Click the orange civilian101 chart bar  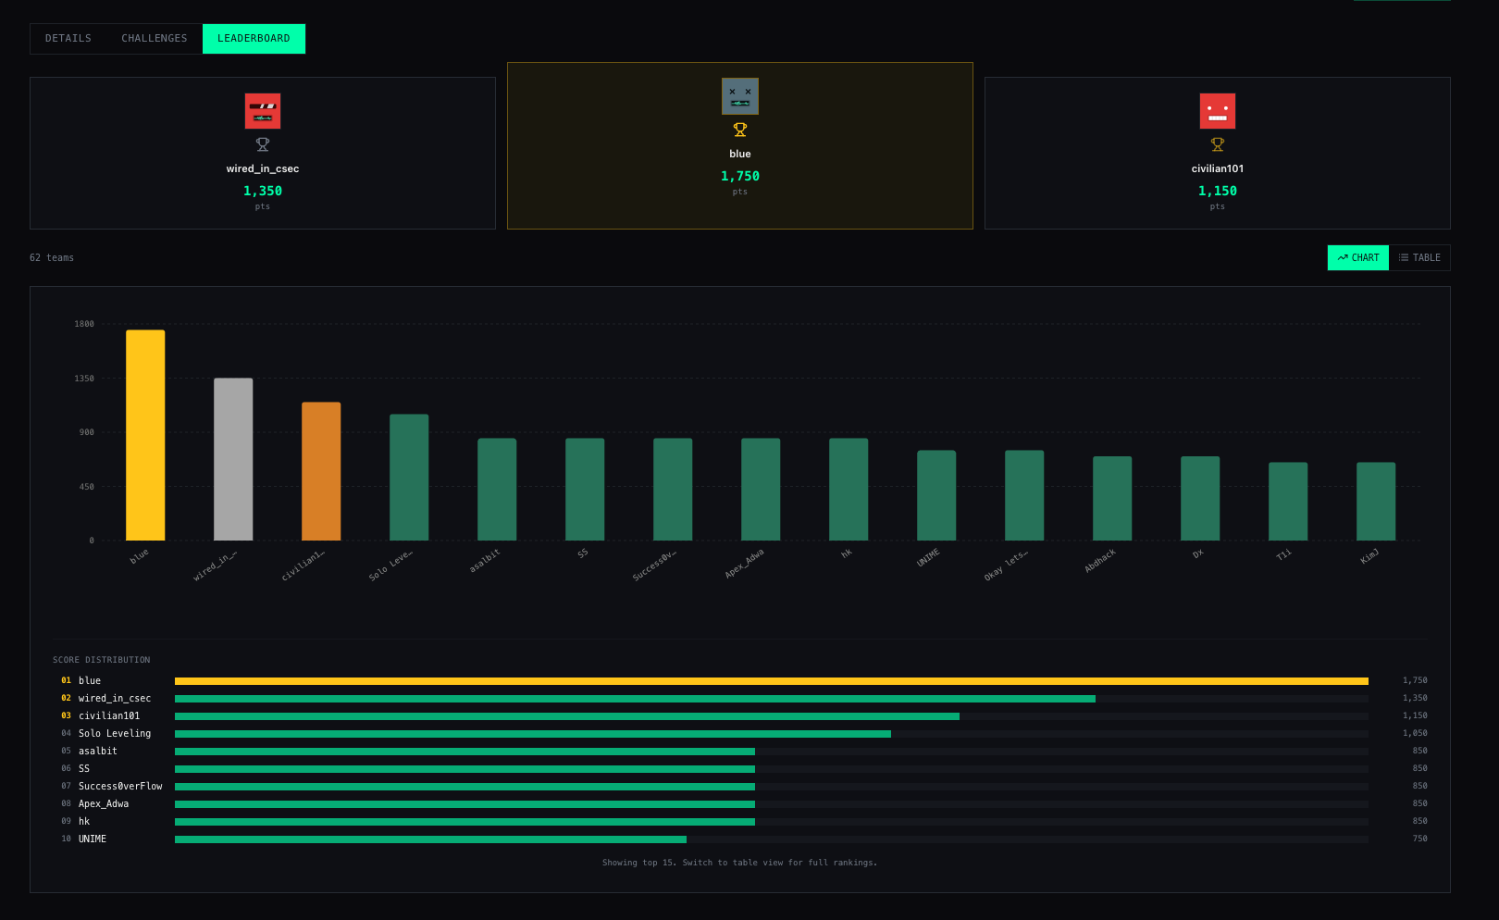(321, 471)
